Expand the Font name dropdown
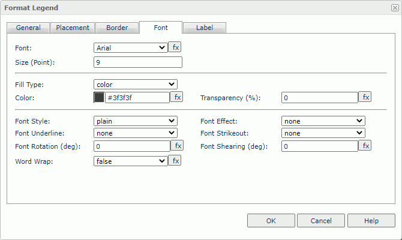Viewport: 402px width, 240px height. (130, 47)
